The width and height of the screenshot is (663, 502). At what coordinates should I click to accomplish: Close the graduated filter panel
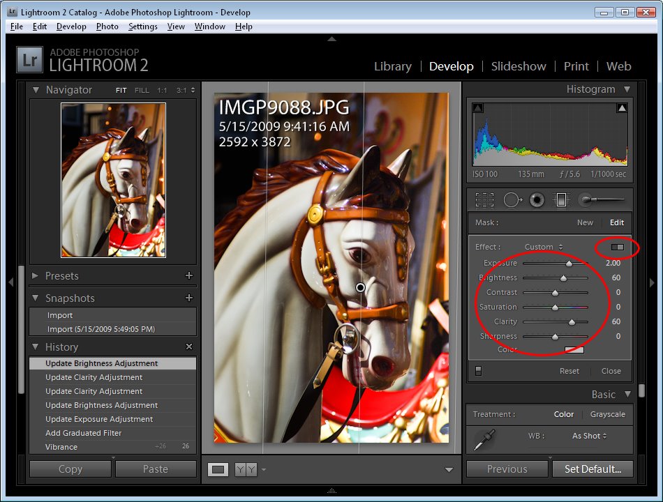(x=611, y=371)
